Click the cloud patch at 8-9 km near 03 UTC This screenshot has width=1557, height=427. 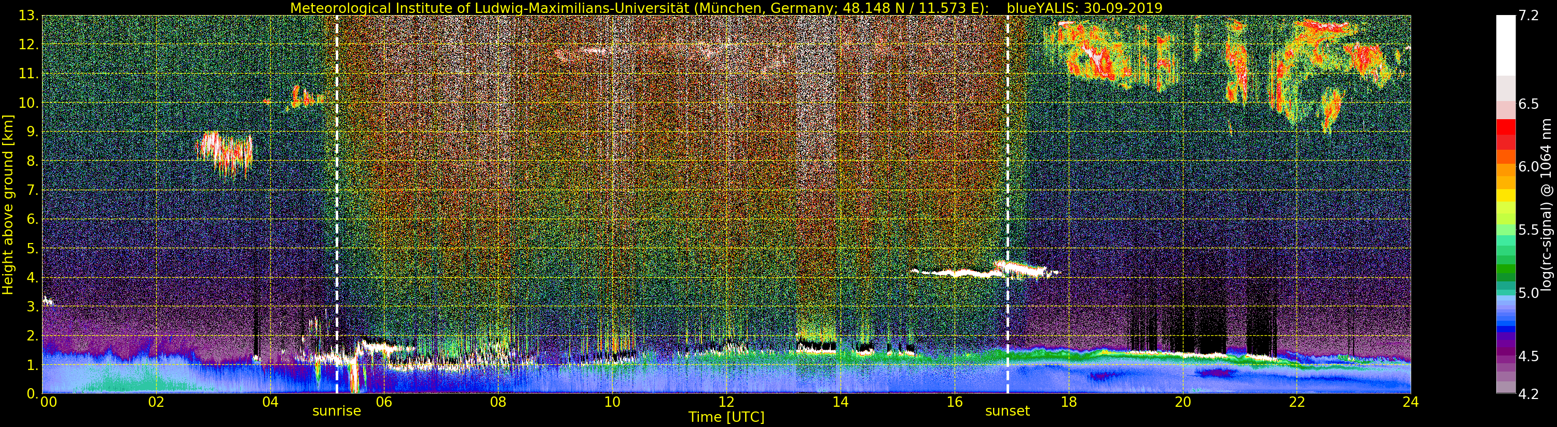224,153
